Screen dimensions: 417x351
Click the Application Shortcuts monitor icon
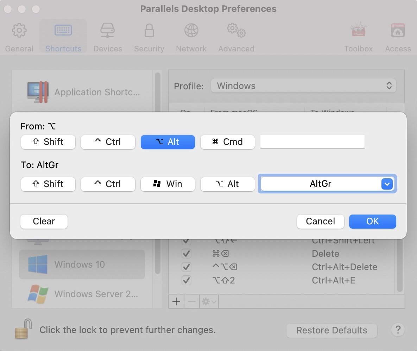tap(38, 92)
